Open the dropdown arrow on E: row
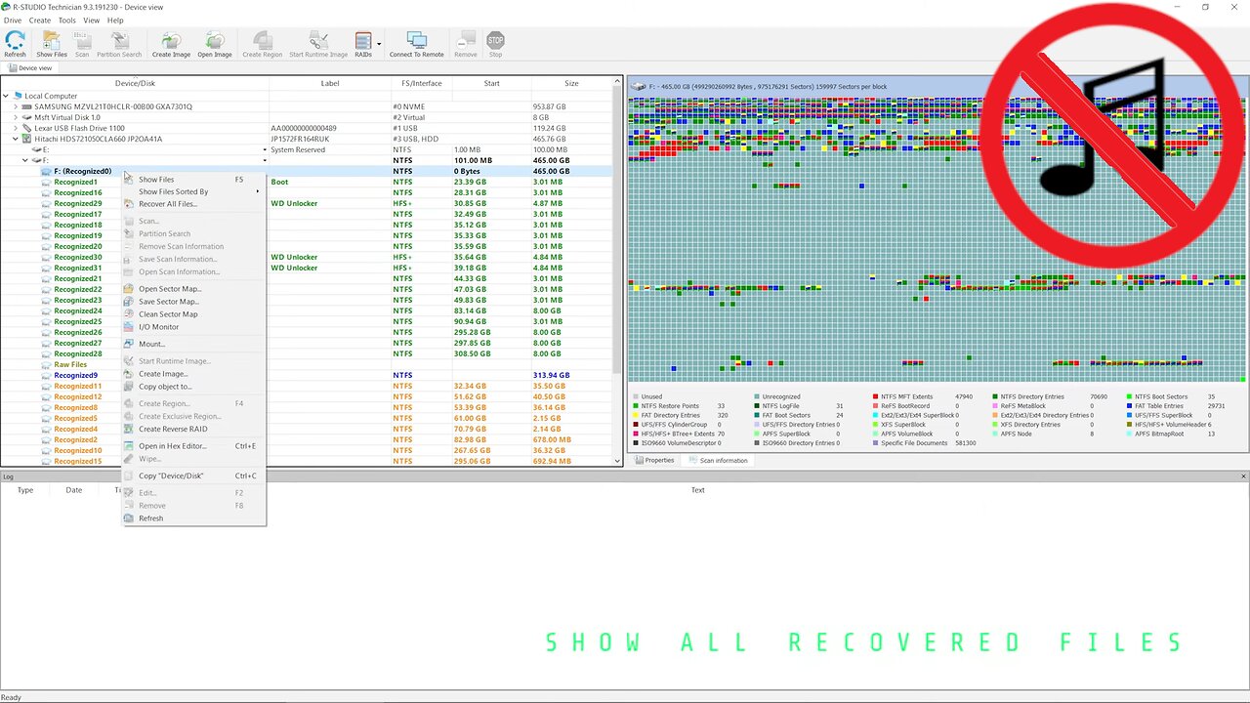Screen dimensions: 1250x703 pos(265,149)
